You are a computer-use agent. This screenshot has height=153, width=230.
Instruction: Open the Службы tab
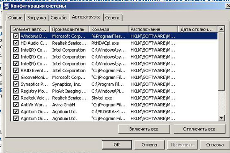tap(59, 18)
